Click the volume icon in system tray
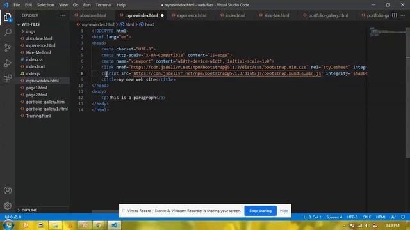The height and width of the screenshot is (230, 410). tap(367, 226)
